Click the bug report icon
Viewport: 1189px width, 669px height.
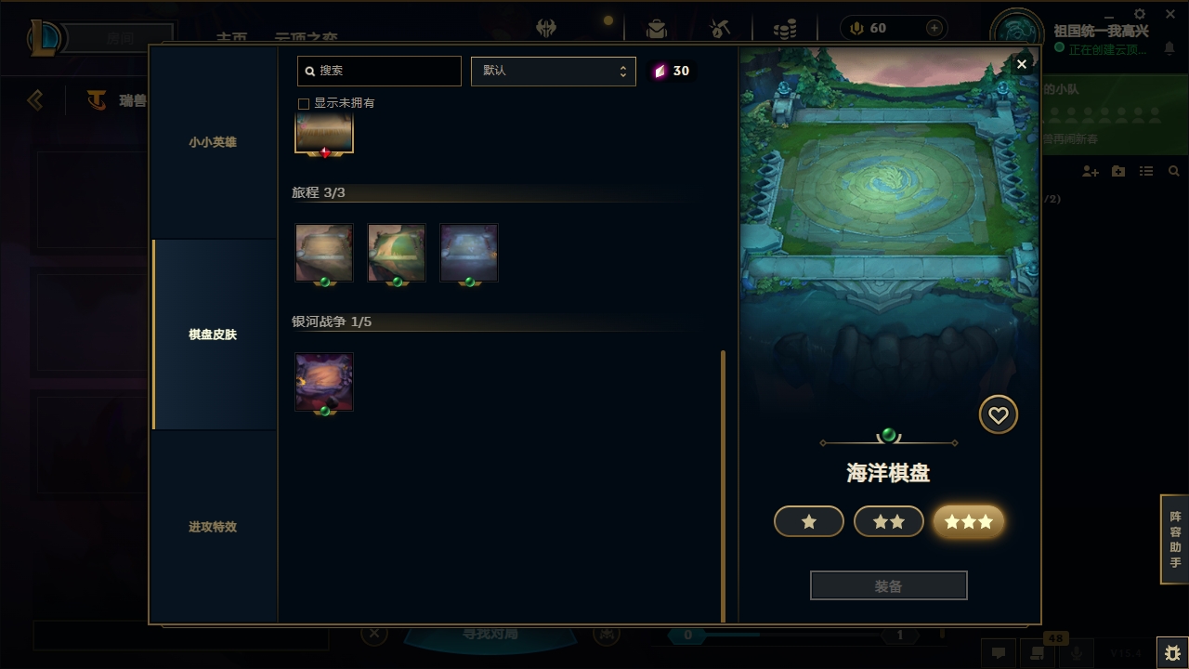tap(1172, 652)
